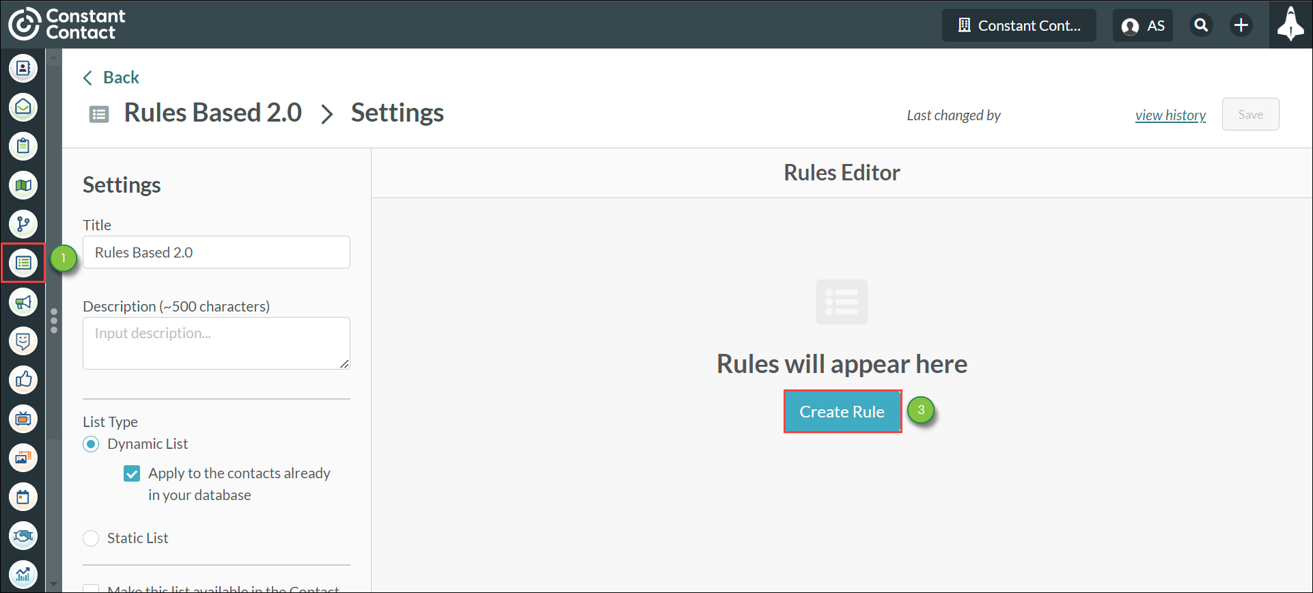1313x593 pixels.
Task: Click the plus add button in header
Action: point(1241,25)
